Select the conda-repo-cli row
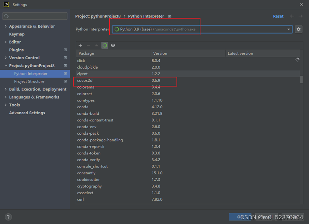 [x=188, y=146]
